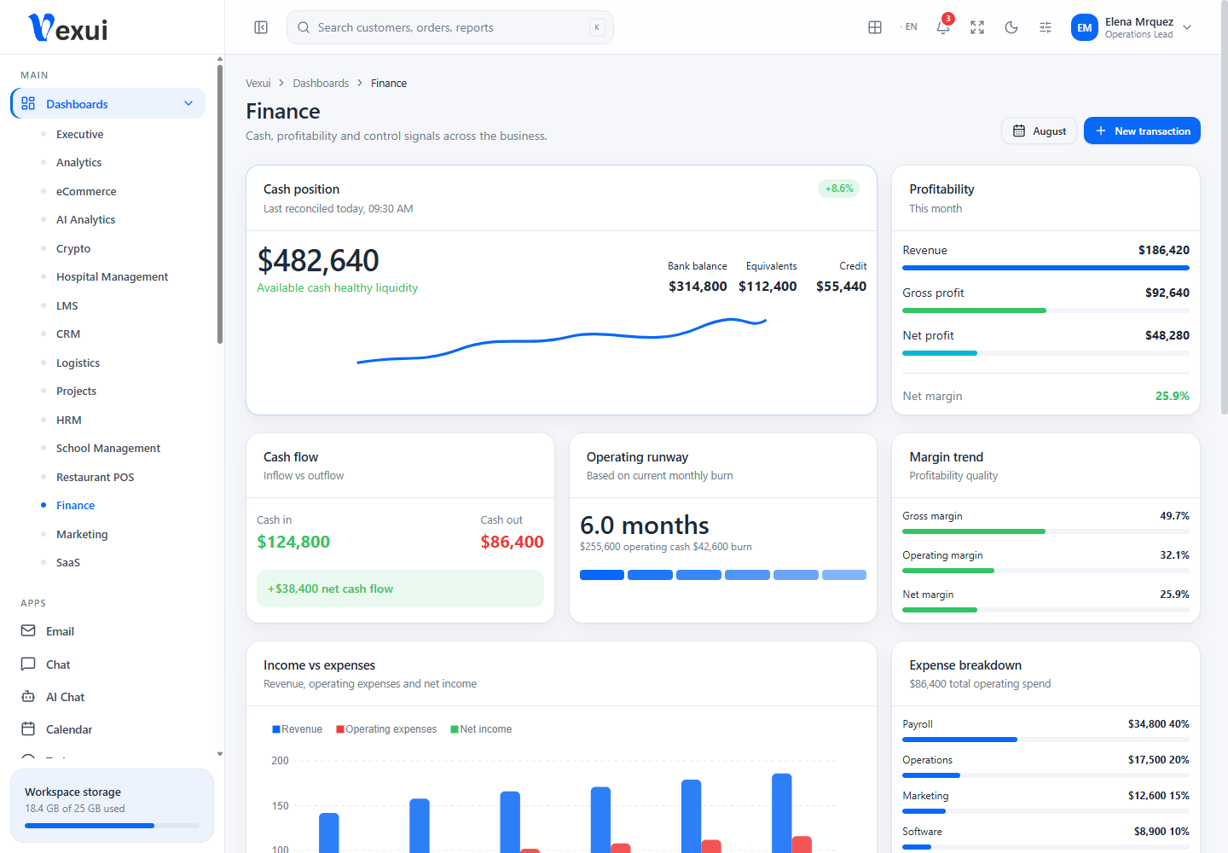Click the Workspace storage progress bar
This screenshot has height=853, width=1228.
tap(112, 826)
